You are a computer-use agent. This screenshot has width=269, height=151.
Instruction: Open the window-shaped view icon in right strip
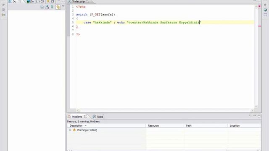point(265,15)
